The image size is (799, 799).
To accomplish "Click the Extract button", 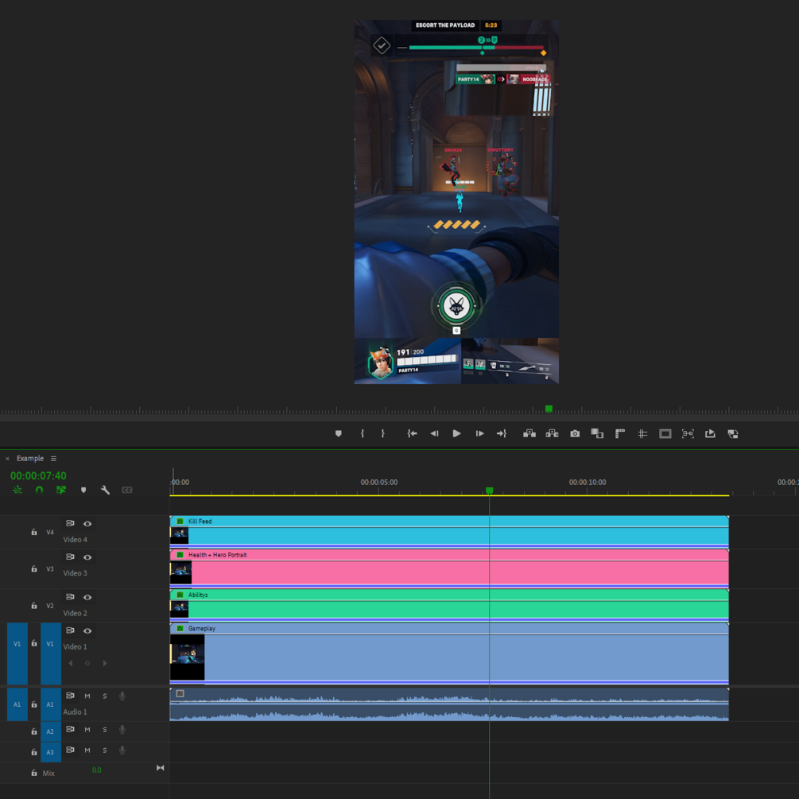I will click(552, 433).
